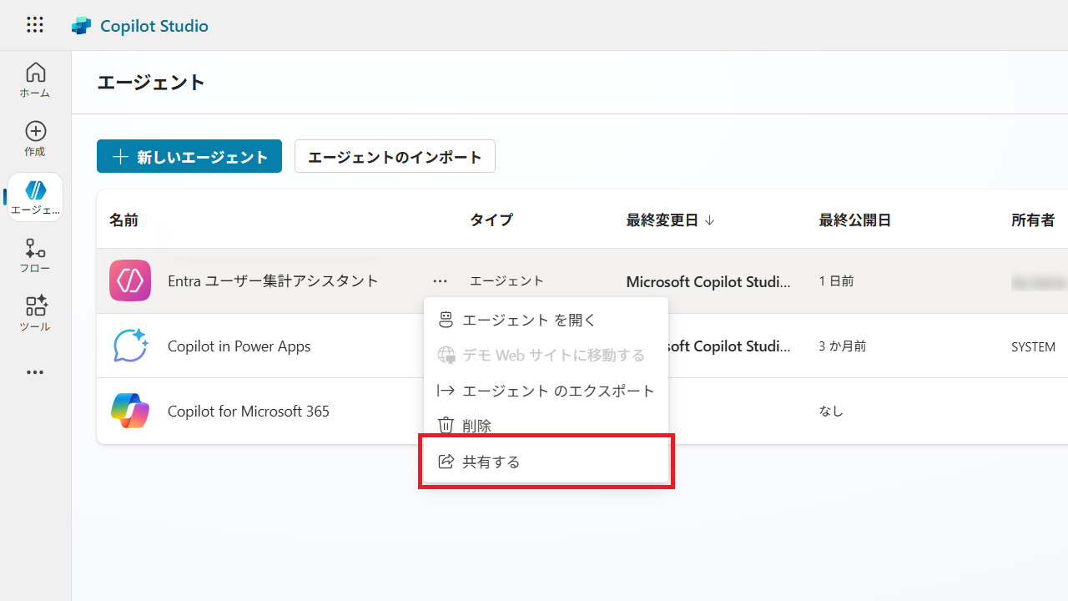Click share icon beside 共有する
Screen dimensions: 1068x601
coord(446,462)
